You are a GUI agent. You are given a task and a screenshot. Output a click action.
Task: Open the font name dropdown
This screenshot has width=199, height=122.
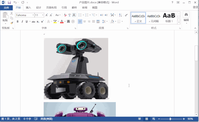point(33,15)
